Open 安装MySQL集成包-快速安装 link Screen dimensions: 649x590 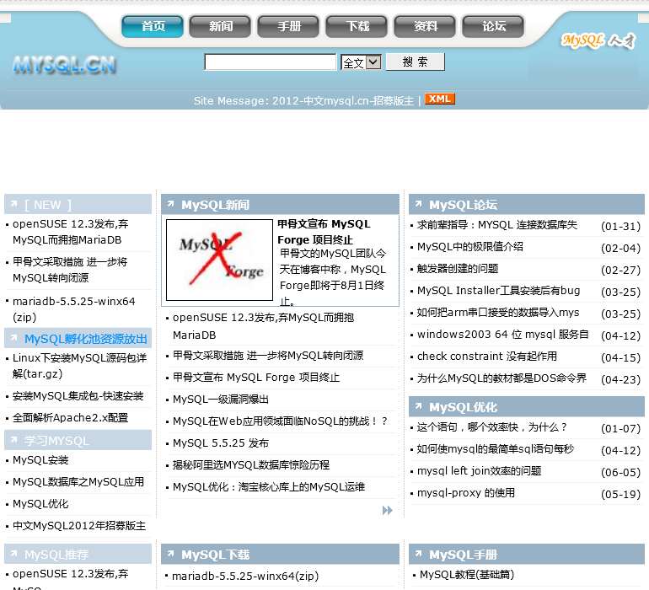point(78,396)
